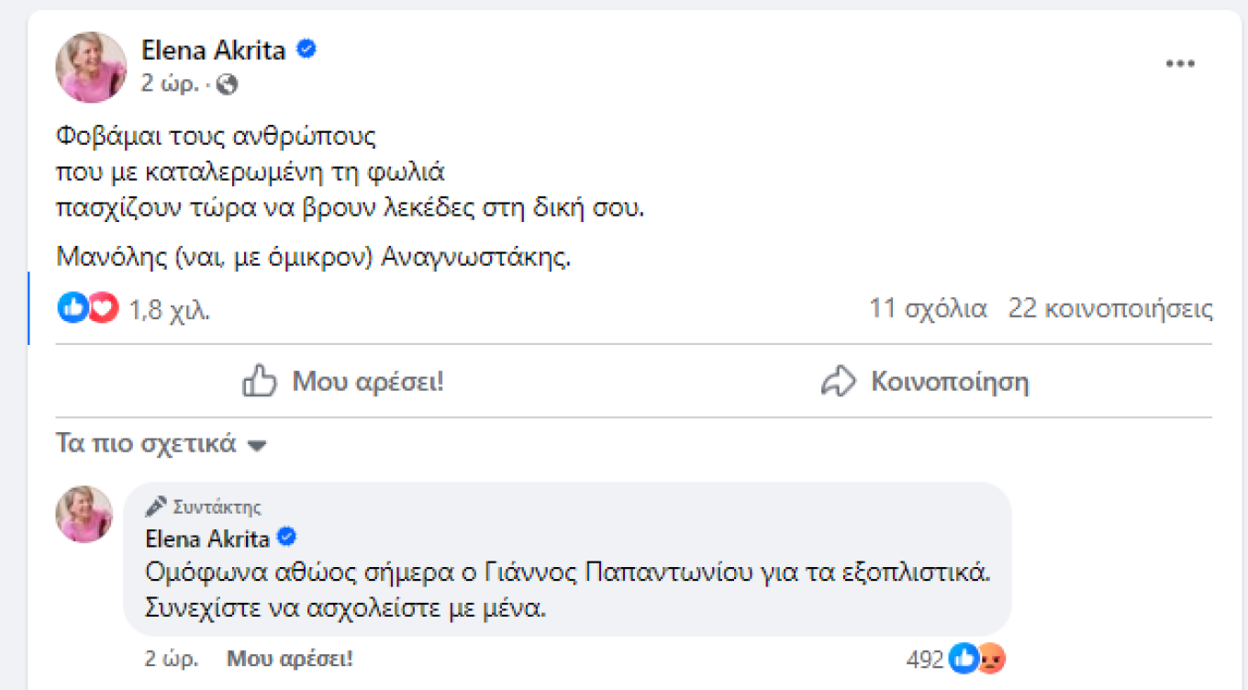1248x690 pixels.
Task: Click the Μου αρέσει! button on post
Action: [x=343, y=382]
